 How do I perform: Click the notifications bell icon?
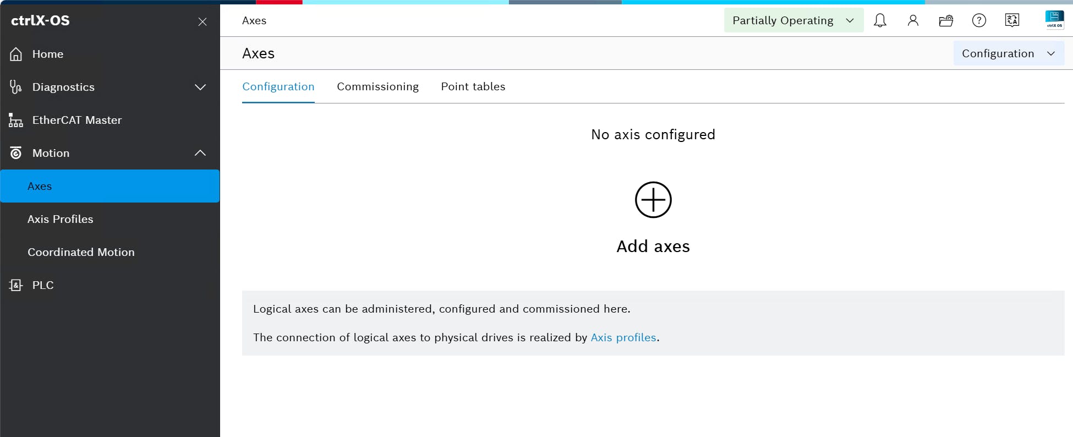pos(880,21)
